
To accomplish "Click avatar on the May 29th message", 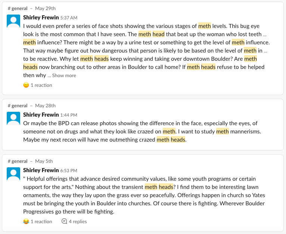I will (14, 21).
